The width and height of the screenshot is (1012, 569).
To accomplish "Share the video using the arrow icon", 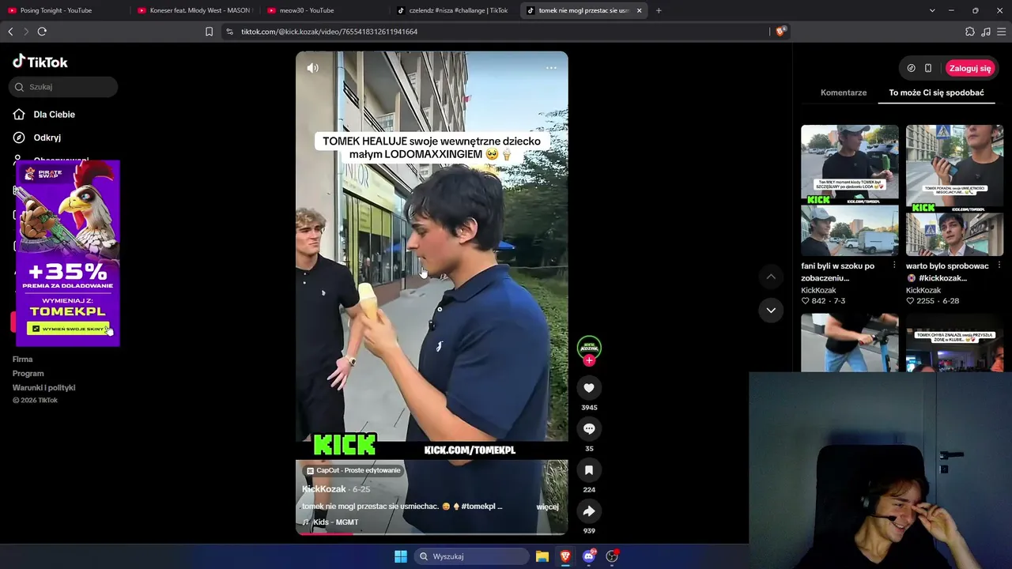I will (x=589, y=511).
